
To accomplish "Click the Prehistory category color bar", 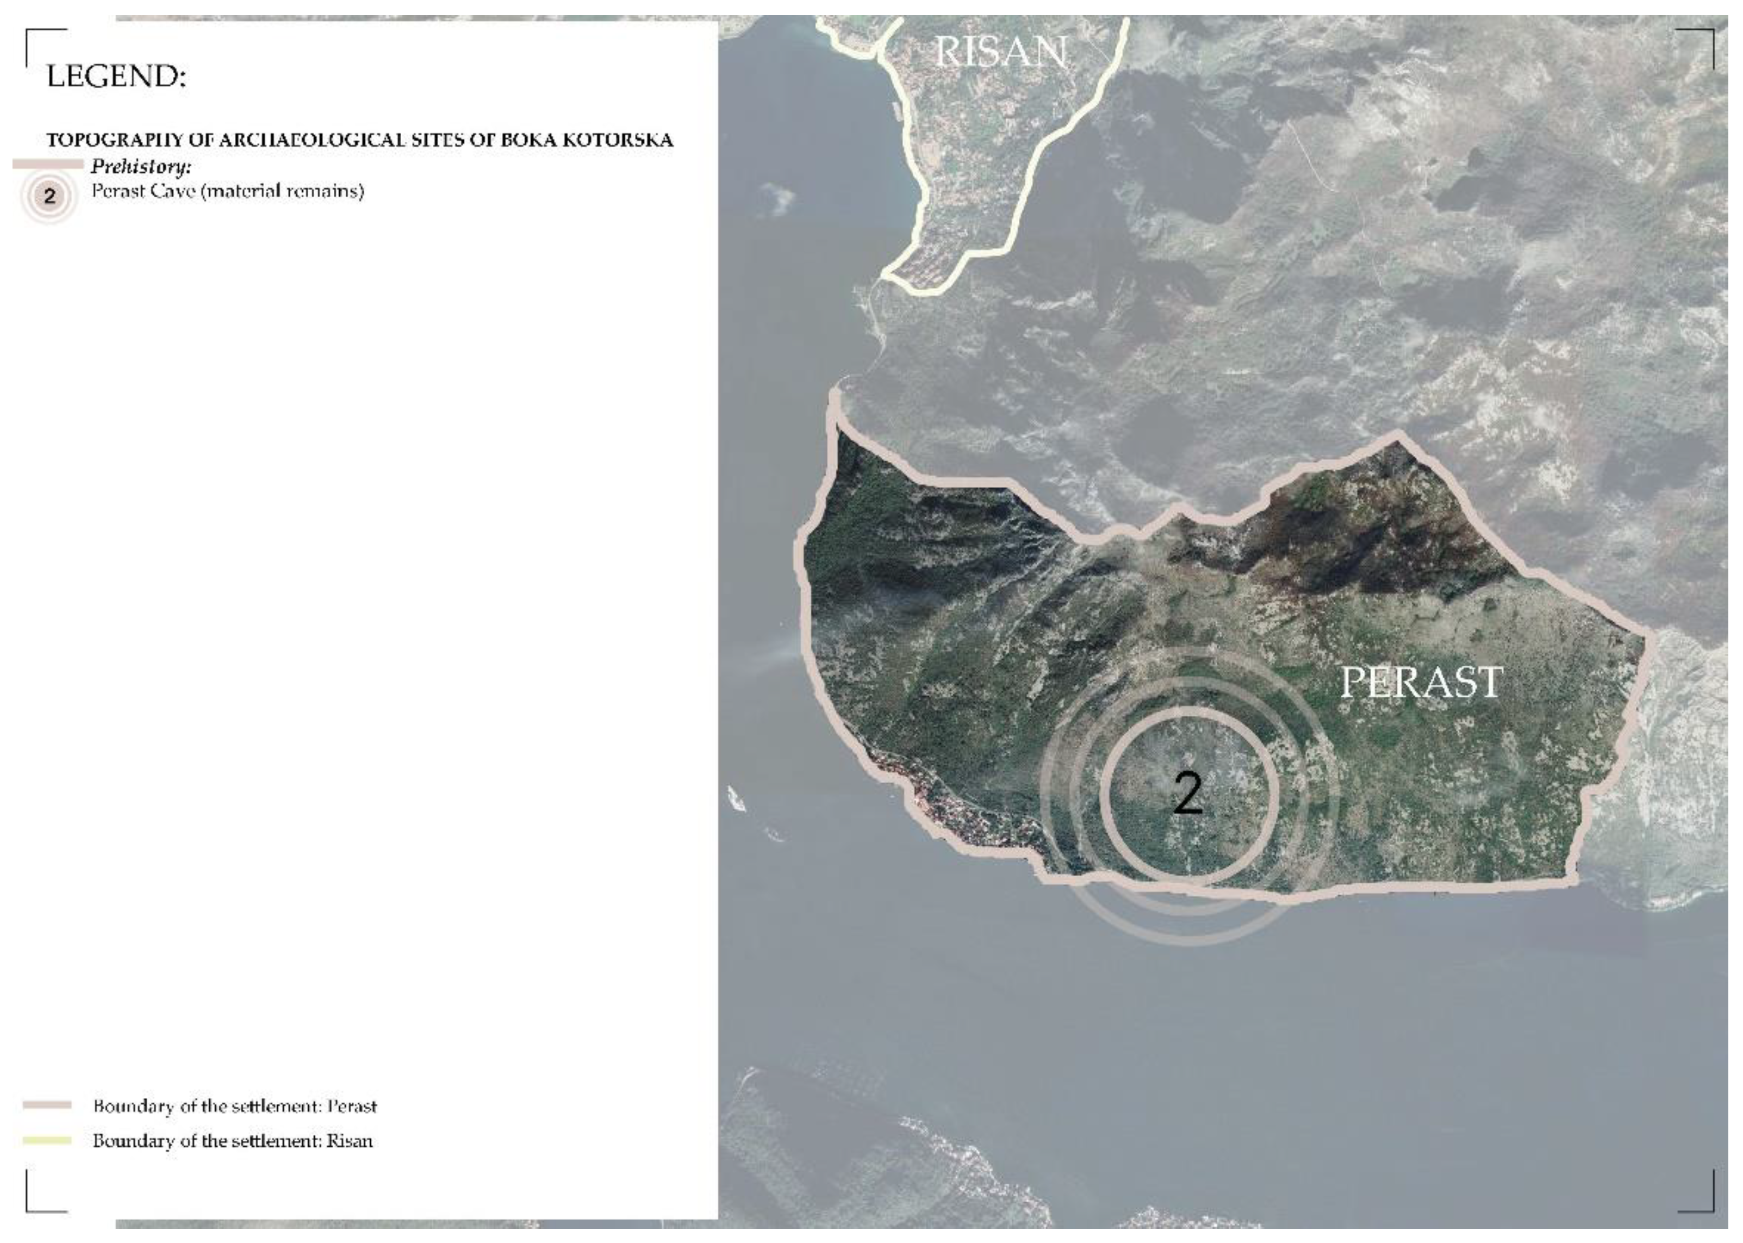I will click(x=47, y=165).
